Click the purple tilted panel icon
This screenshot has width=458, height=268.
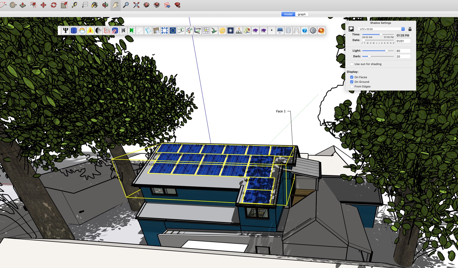click(255, 30)
